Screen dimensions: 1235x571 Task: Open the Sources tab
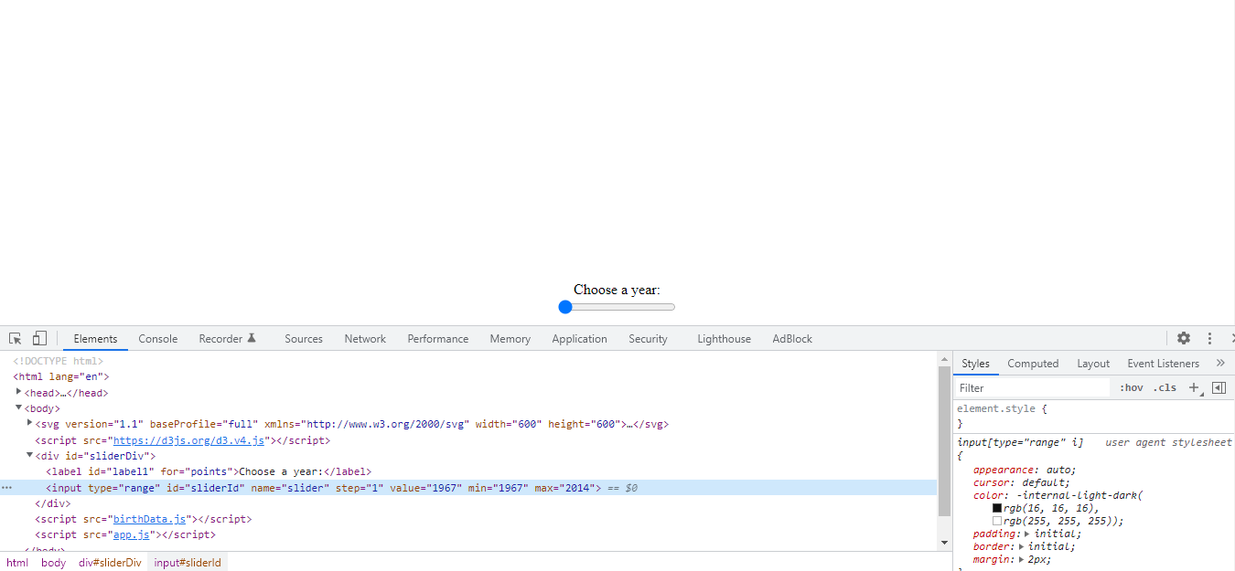click(304, 339)
